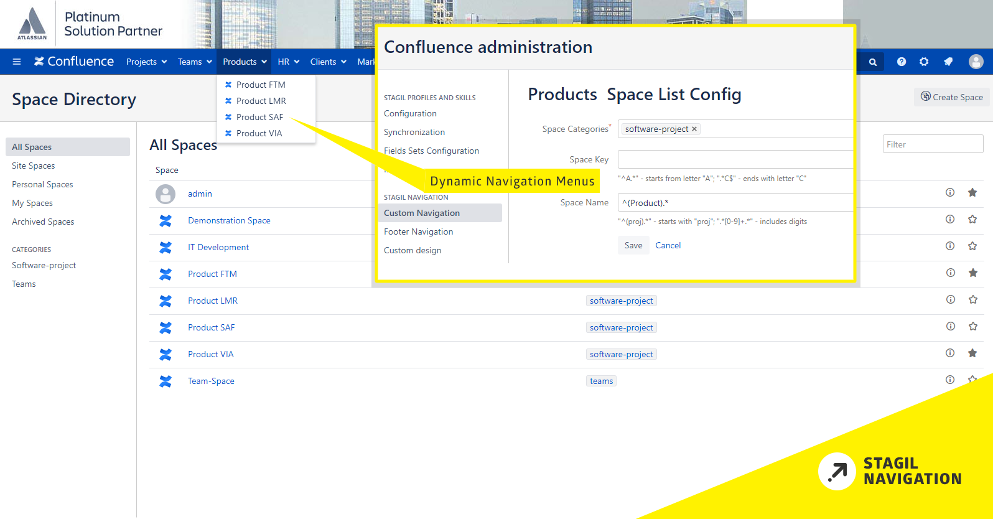Click the Product LMR row space icon
This screenshot has height=519, width=993.
point(165,301)
